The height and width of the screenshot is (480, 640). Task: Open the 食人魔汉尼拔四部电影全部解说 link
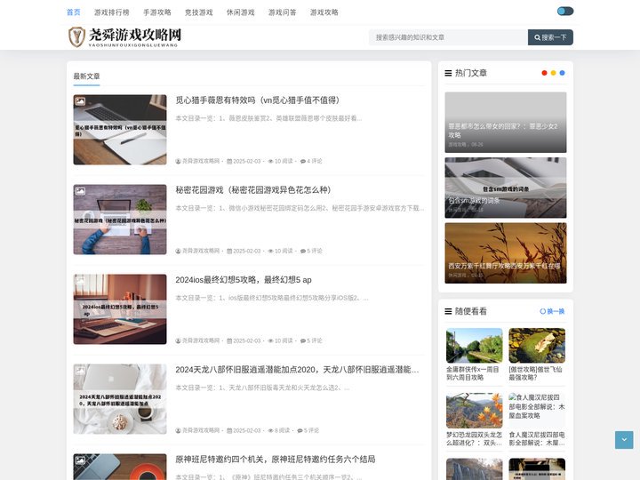(x=537, y=439)
